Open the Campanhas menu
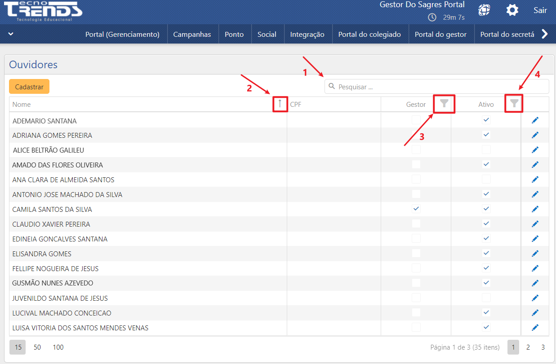The image size is (556, 364). click(192, 34)
